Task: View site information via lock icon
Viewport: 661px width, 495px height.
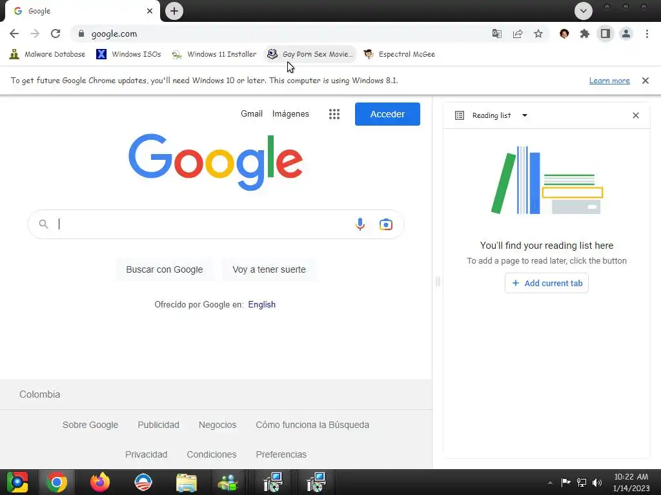Action: click(x=81, y=34)
